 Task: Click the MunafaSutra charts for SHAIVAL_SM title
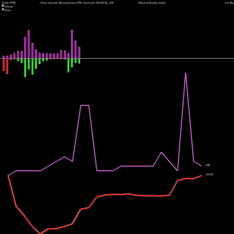77,3
